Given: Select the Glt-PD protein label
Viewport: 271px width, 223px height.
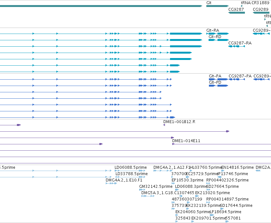Looking at the screenshot, I should point(215,82).
